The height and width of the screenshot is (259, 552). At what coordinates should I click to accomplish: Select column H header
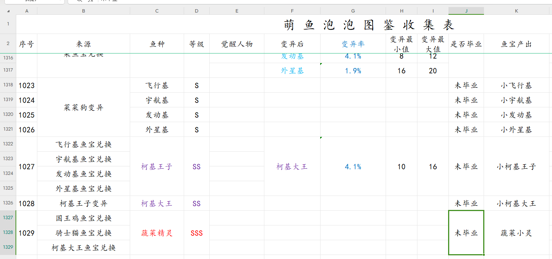[402, 11]
